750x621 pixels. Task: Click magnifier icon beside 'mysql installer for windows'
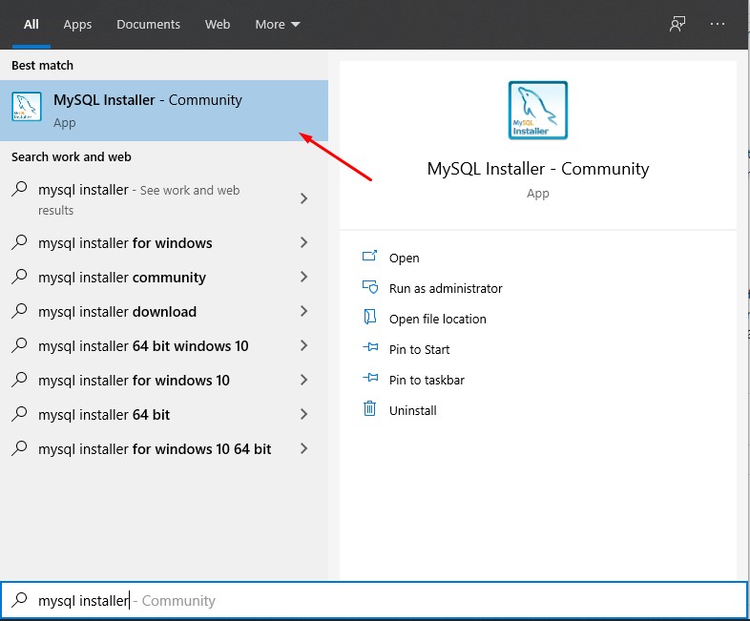point(19,242)
